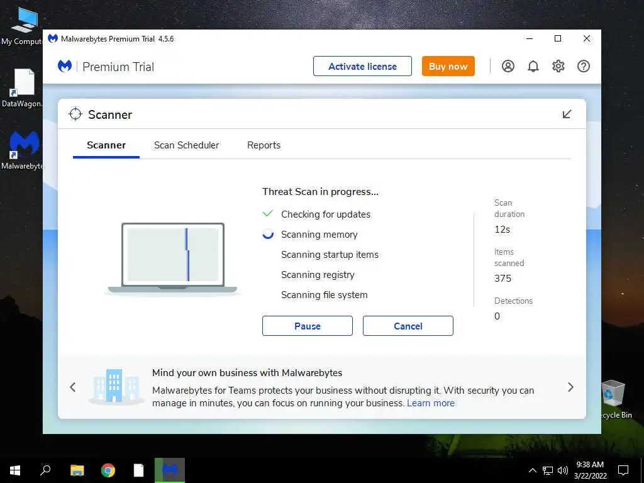This screenshot has height=483, width=644.
Task: Open File Explorer from taskbar
Action: pyautogui.click(x=77, y=470)
